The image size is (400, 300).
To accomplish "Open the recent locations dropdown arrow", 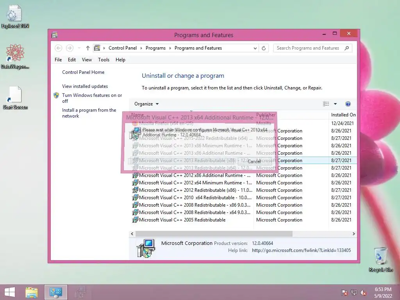I will coord(79,48).
